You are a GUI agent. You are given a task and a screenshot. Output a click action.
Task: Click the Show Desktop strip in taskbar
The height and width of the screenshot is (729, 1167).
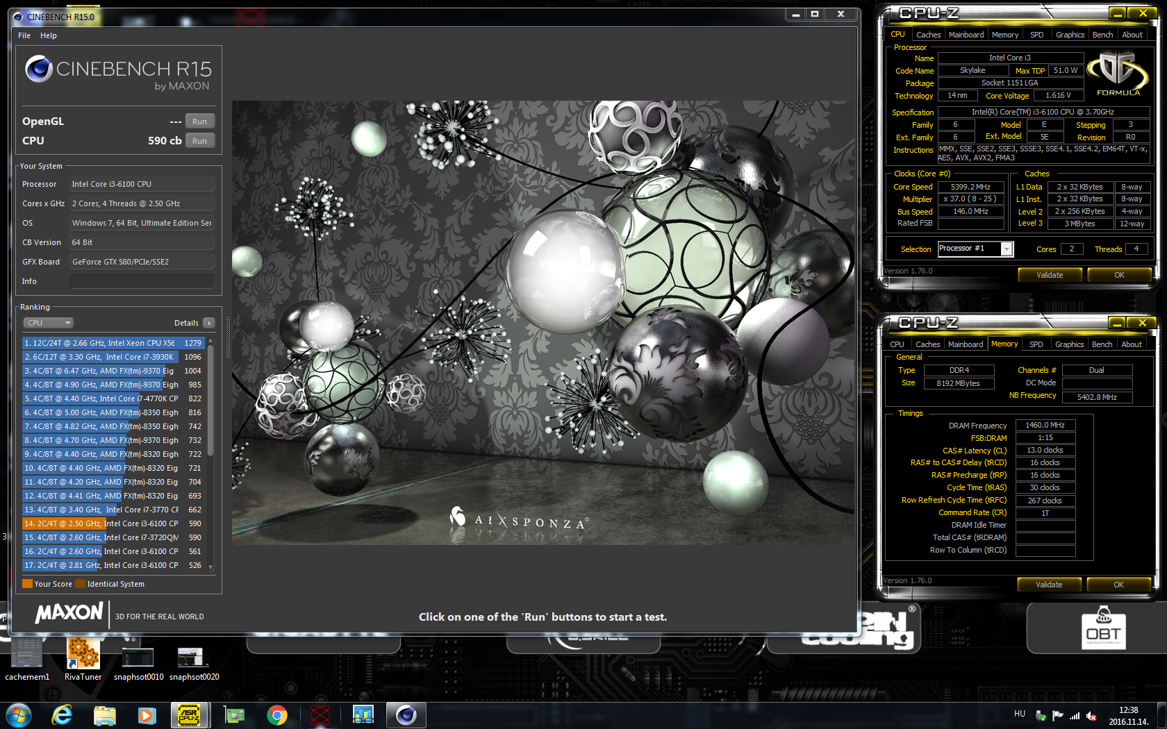[1161, 715]
